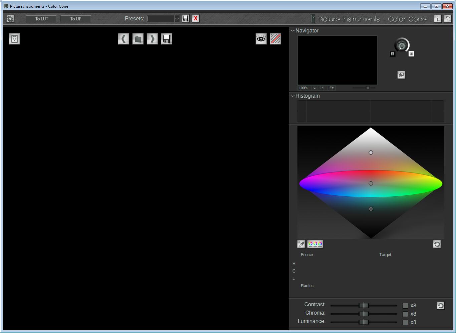The width and height of the screenshot is (456, 333).
Task: Open help with the question mark icon
Action: pyautogui.click(x=447, y=19)
